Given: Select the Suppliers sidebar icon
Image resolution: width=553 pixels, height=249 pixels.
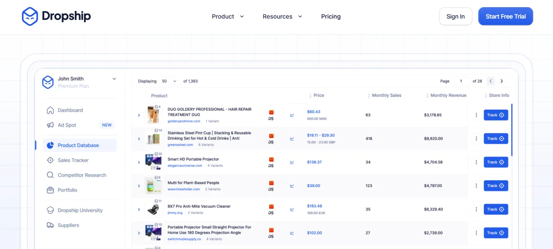Looking at the screenshot, I should pyautogui.click(x=50, y=225).
